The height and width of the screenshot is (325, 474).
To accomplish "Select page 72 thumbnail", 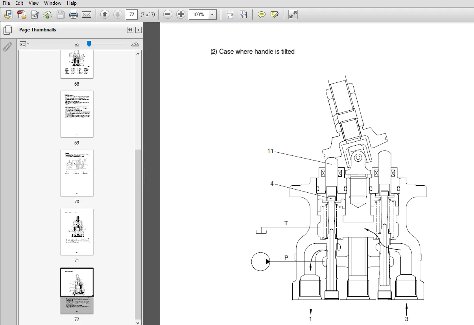I will (x=77, y=291).
